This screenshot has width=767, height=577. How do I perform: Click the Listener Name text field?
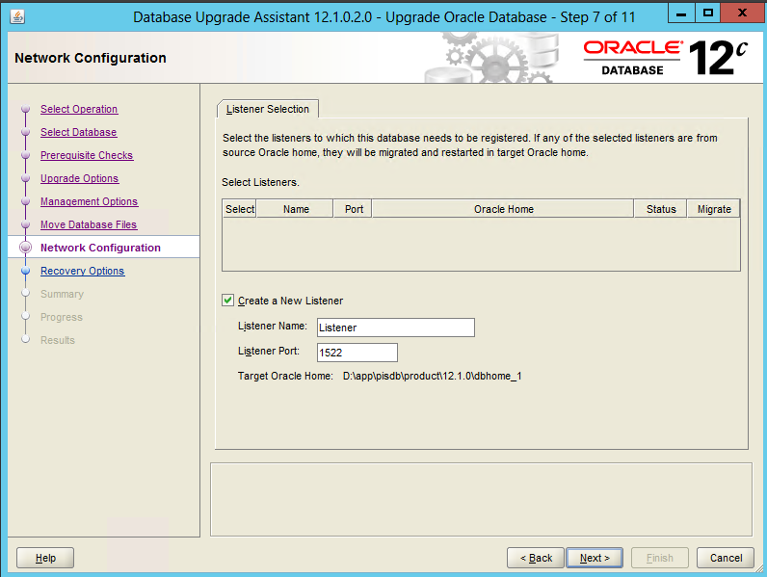[x=395, y=328]
